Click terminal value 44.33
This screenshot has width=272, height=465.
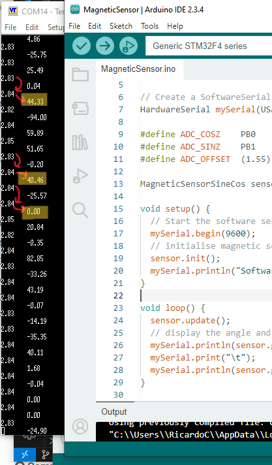point(35,102)
